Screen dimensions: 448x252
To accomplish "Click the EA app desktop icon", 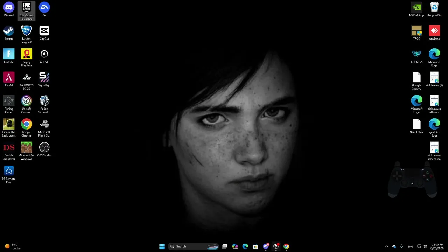I will pos(44,9).
